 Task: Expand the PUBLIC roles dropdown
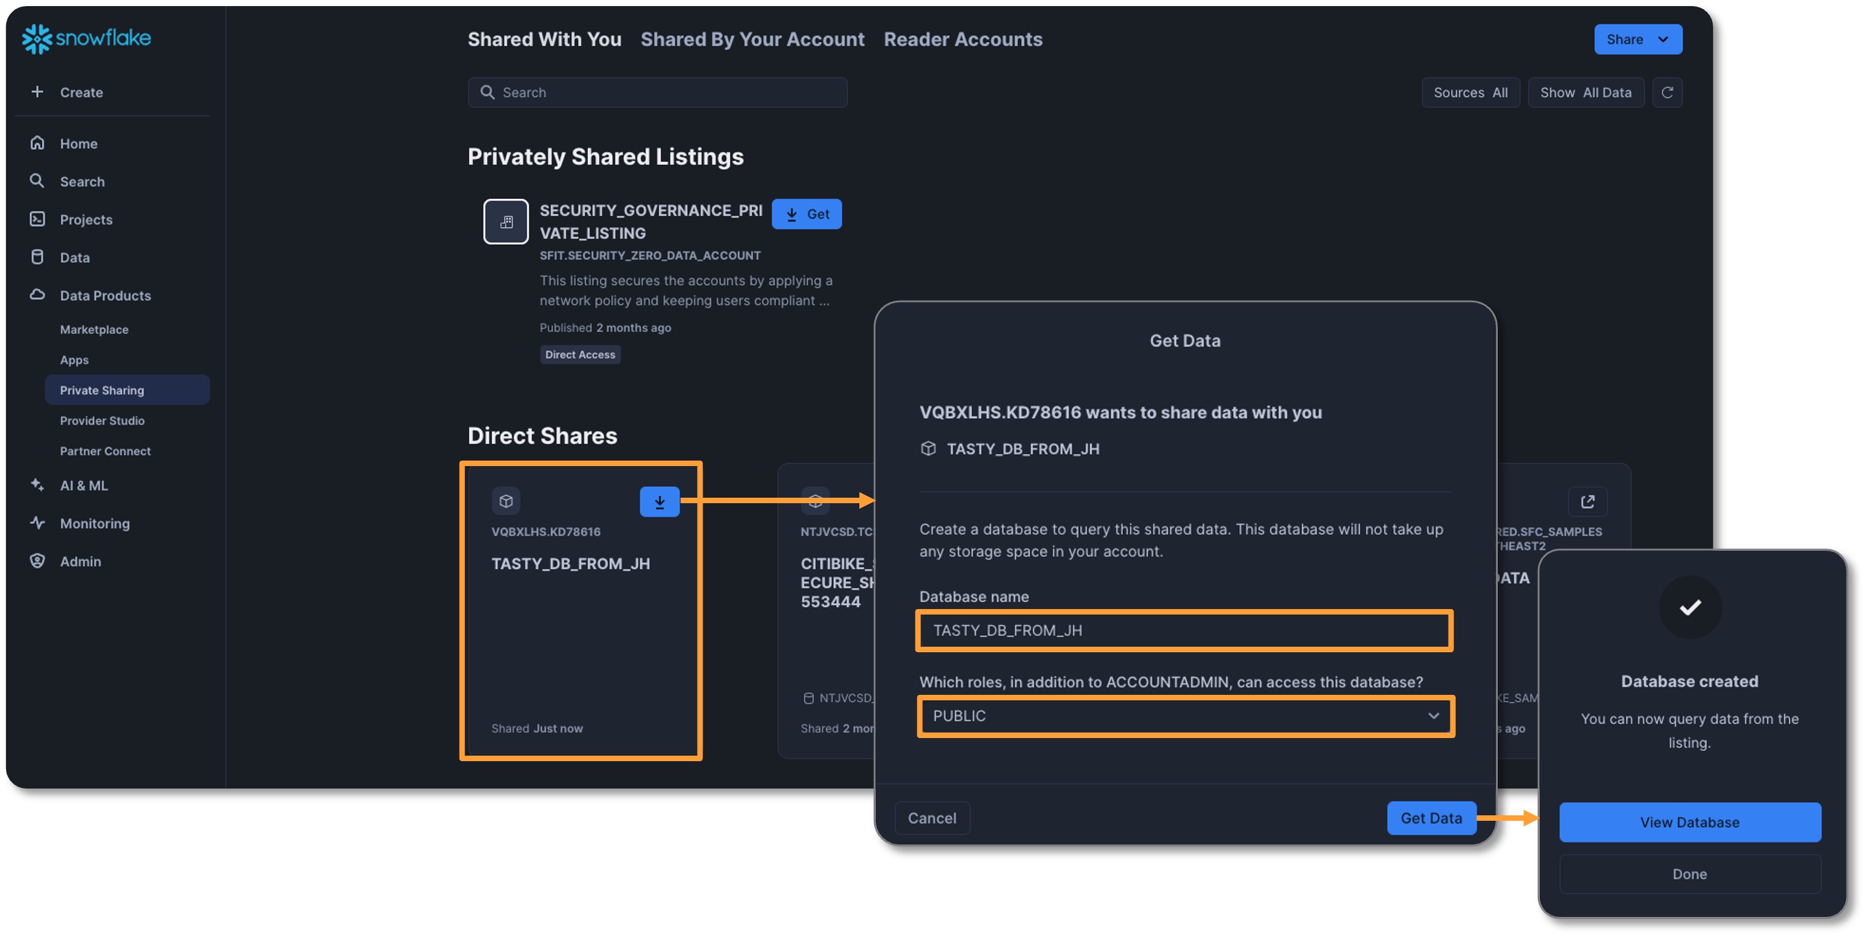1186,716
